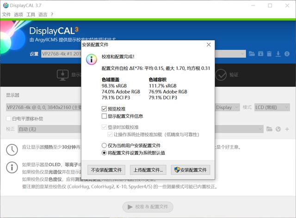Open the 文件 menu

tap(6, 14)
